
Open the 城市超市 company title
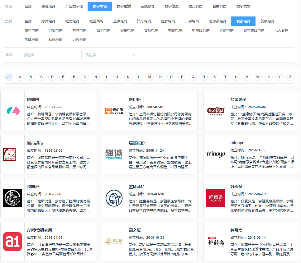click(35, 143)
